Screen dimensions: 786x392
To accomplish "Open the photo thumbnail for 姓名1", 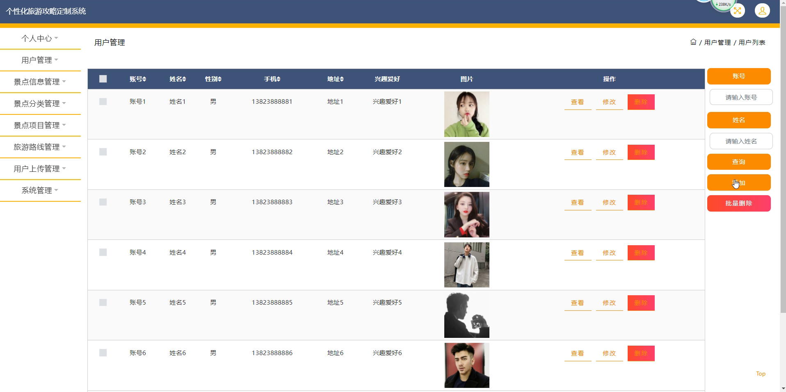I will (x=467, y=114).
